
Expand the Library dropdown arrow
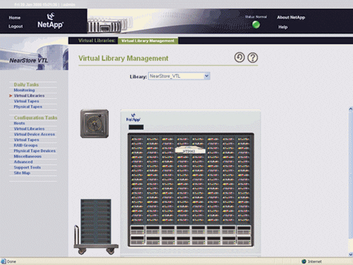pyautogui.click(x=207, y=76)
